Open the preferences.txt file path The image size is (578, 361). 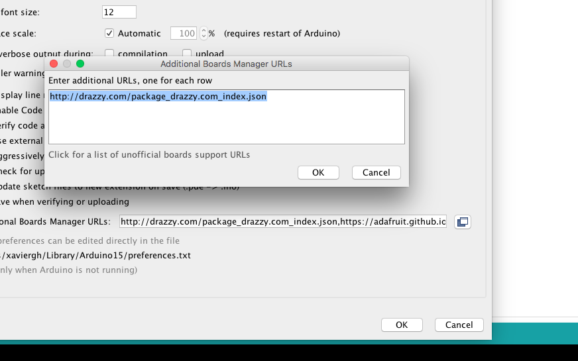click(x=95, y=255)
